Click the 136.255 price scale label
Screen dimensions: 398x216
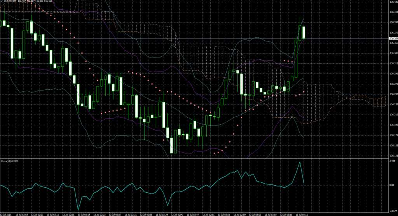(x=393, y=94)
